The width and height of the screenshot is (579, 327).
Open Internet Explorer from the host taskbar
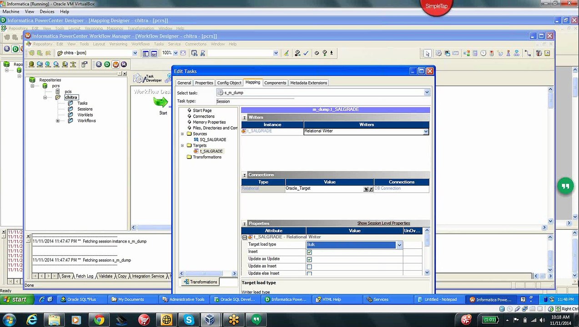[x=32, y=320]
